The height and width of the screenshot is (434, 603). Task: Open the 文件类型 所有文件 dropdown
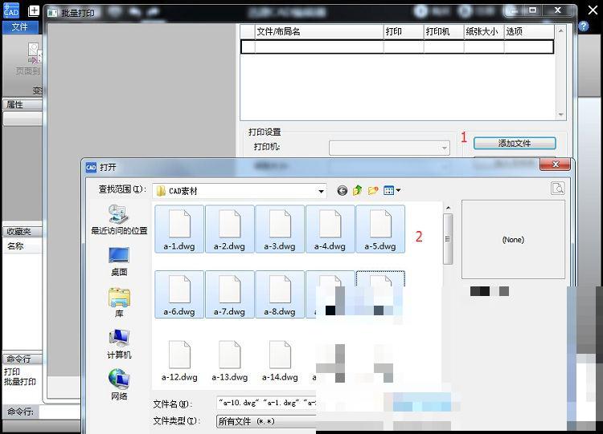(x=266, y=421)
